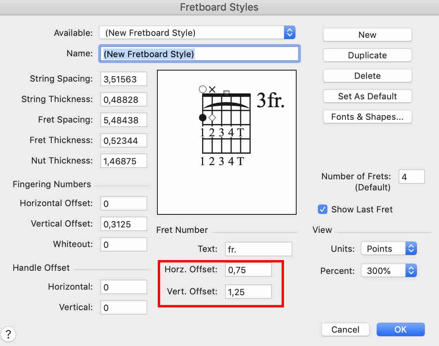The image size is (439, 346).
Task: Toggle the Show Last Fret checkbox
Action: 323,209
